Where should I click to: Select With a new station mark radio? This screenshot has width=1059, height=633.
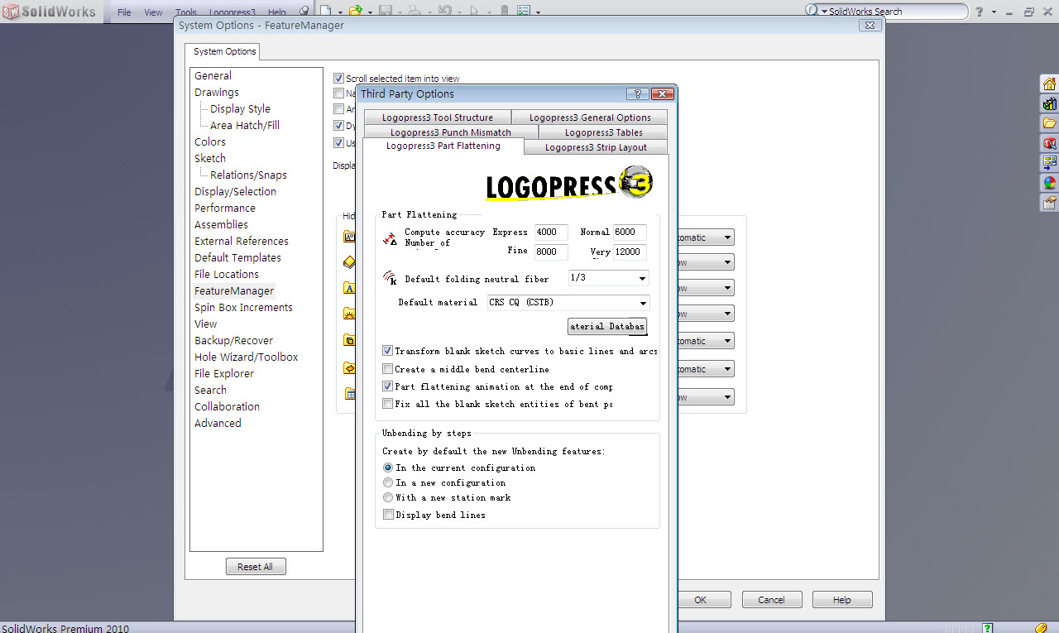tap(388, 497)
